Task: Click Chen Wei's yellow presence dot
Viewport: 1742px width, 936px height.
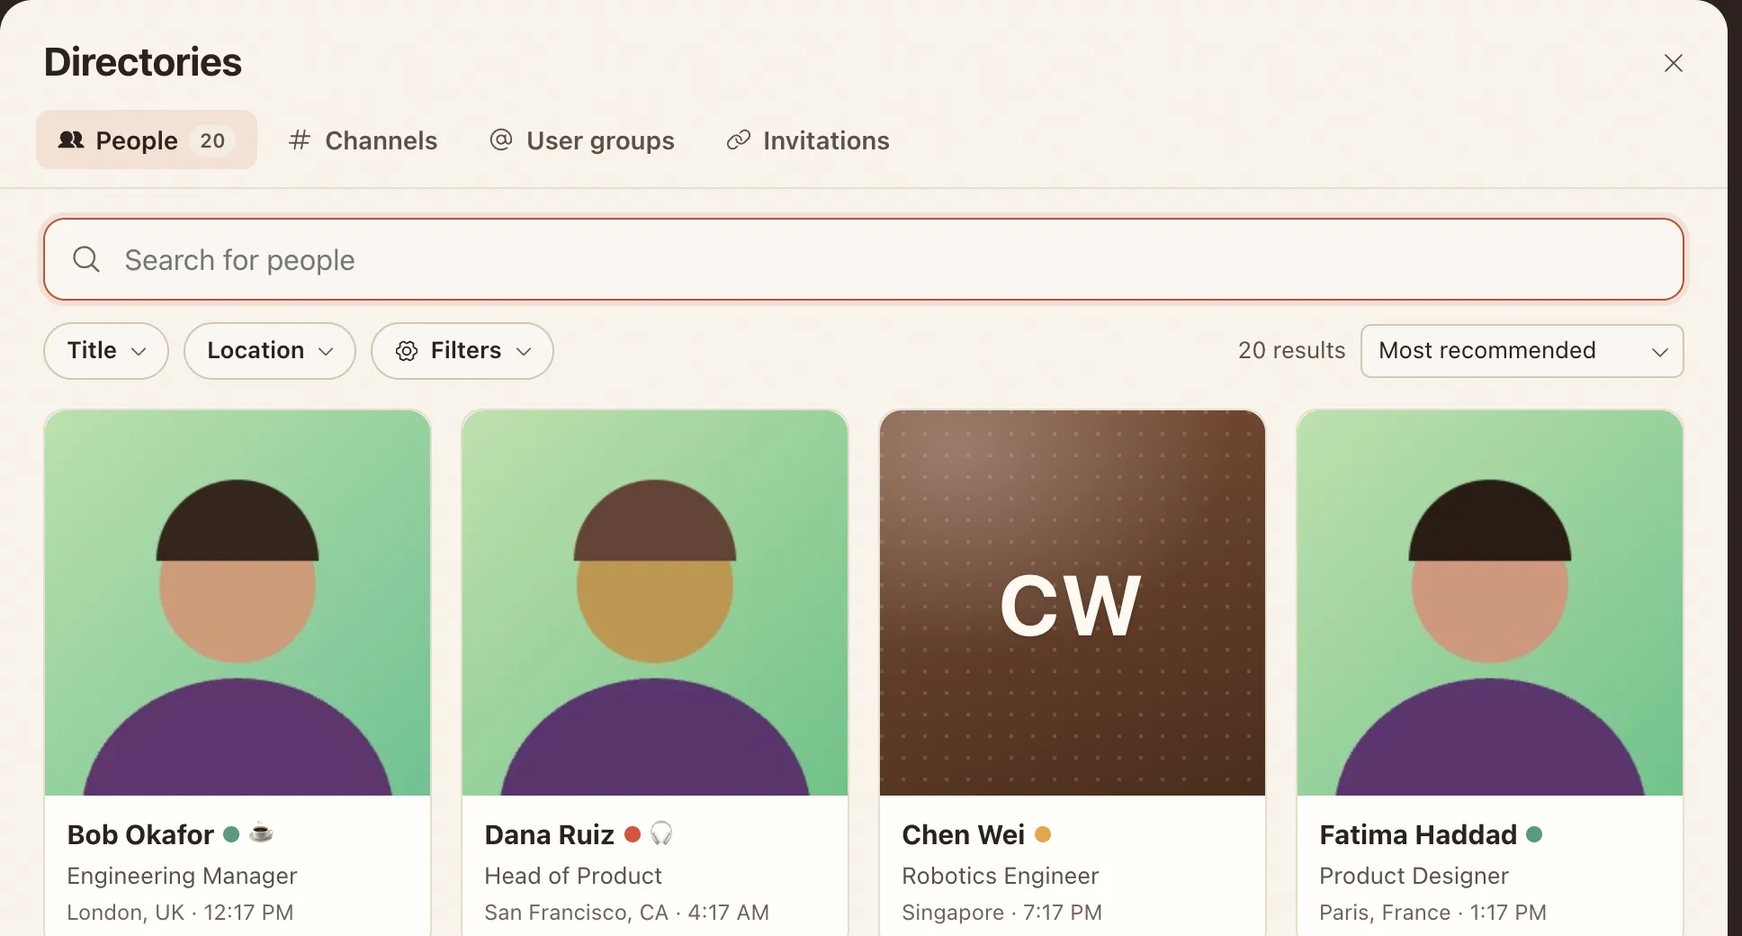Action: [x=1043, y=834]
